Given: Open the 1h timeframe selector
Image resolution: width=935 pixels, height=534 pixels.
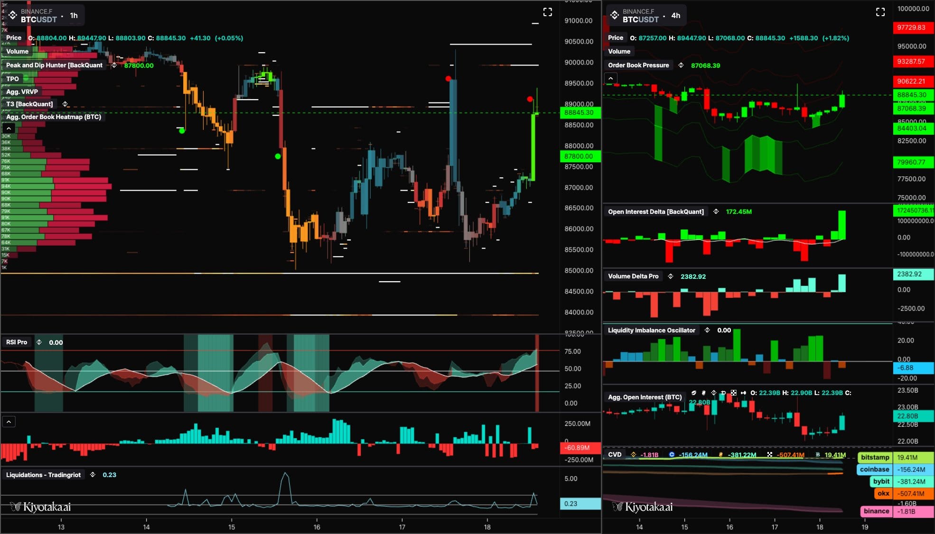Looking at the screenshot, I should [74, 16].
